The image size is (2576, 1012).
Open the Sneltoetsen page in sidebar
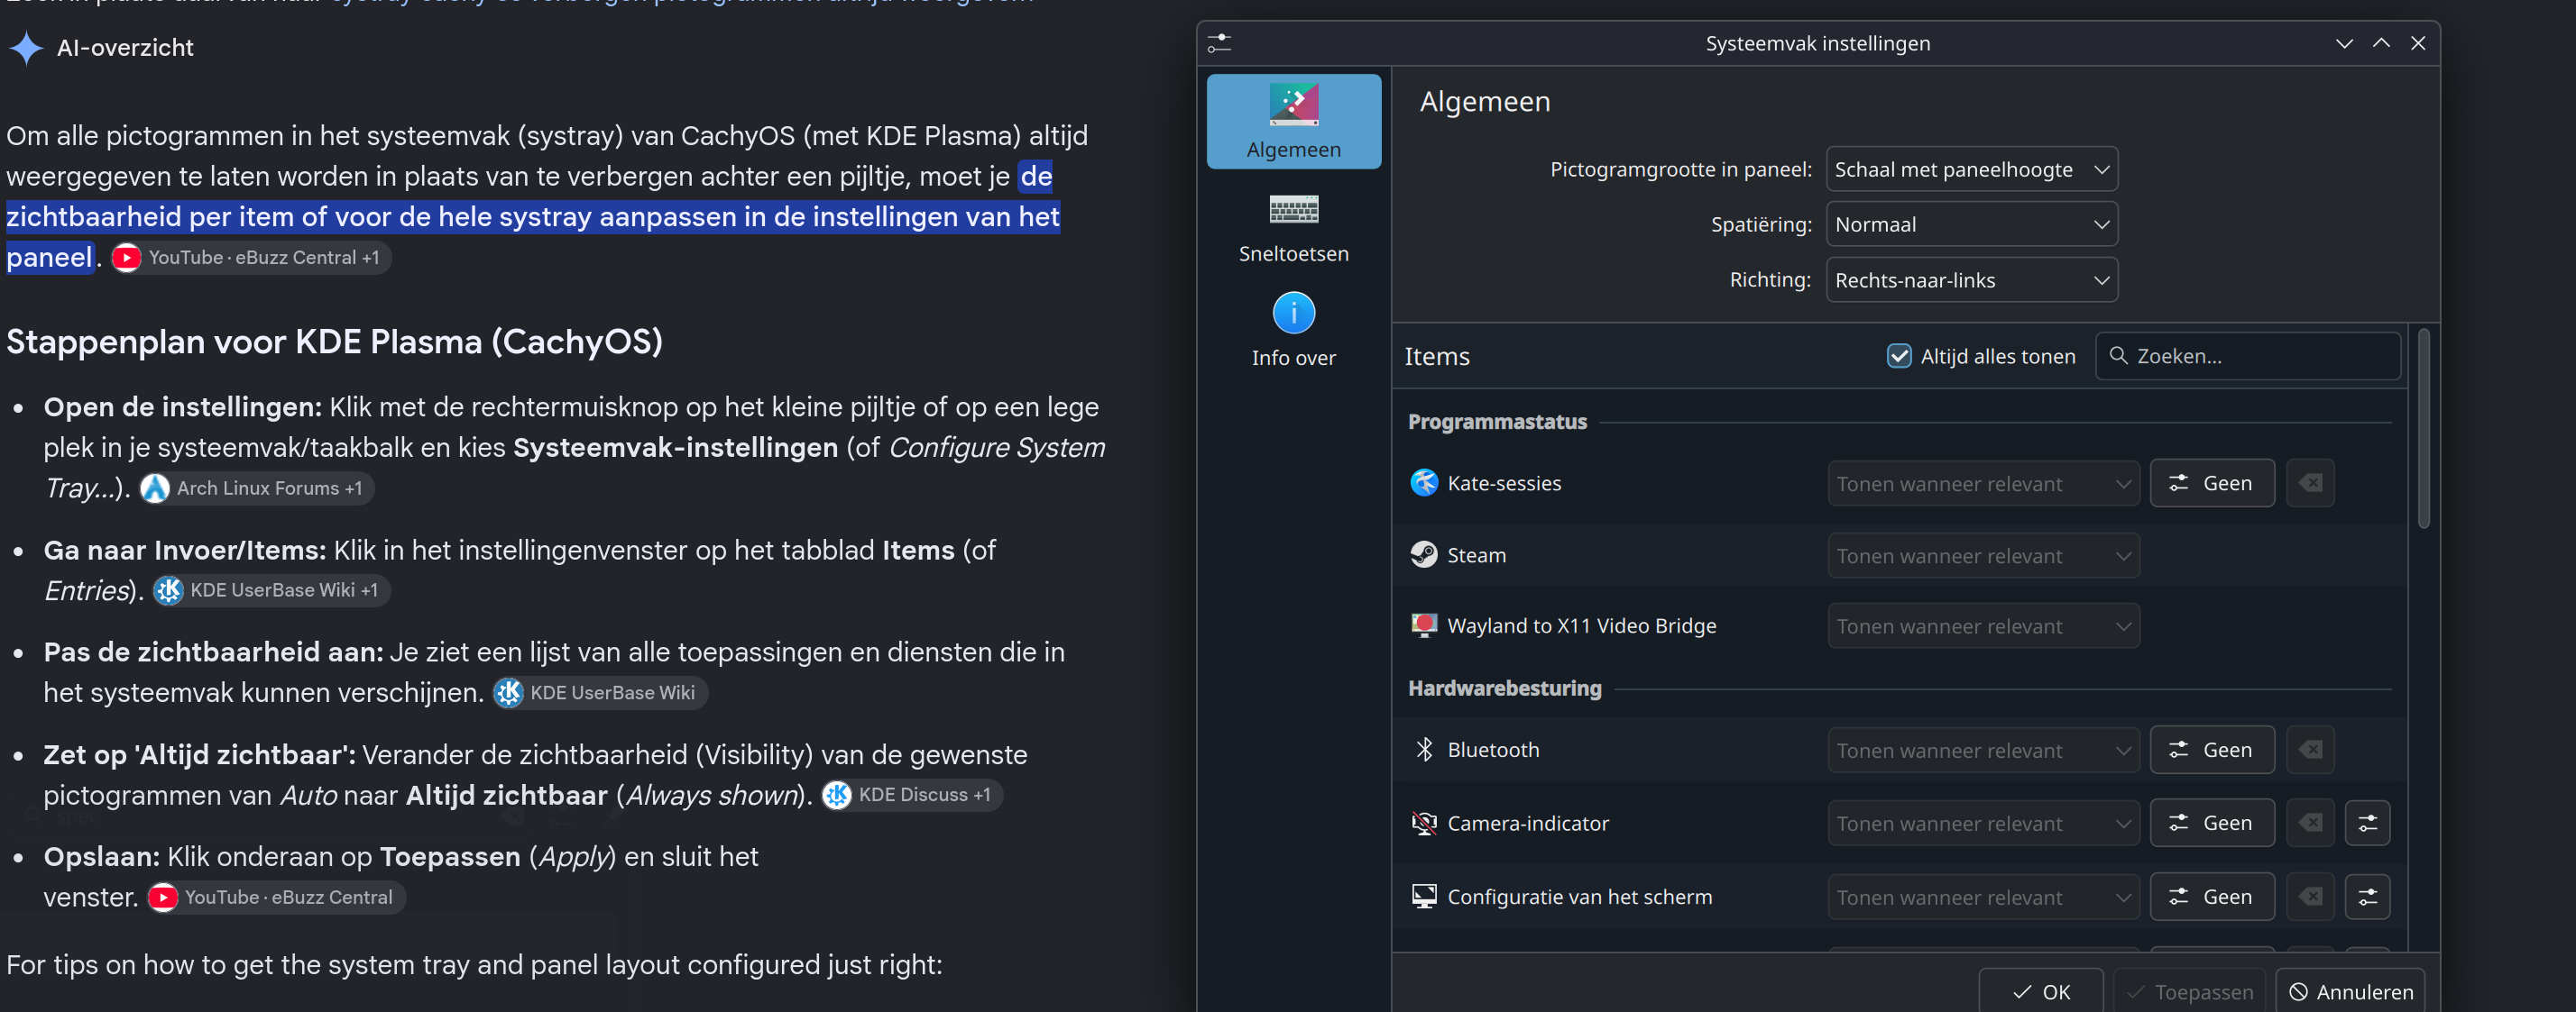1293,227
